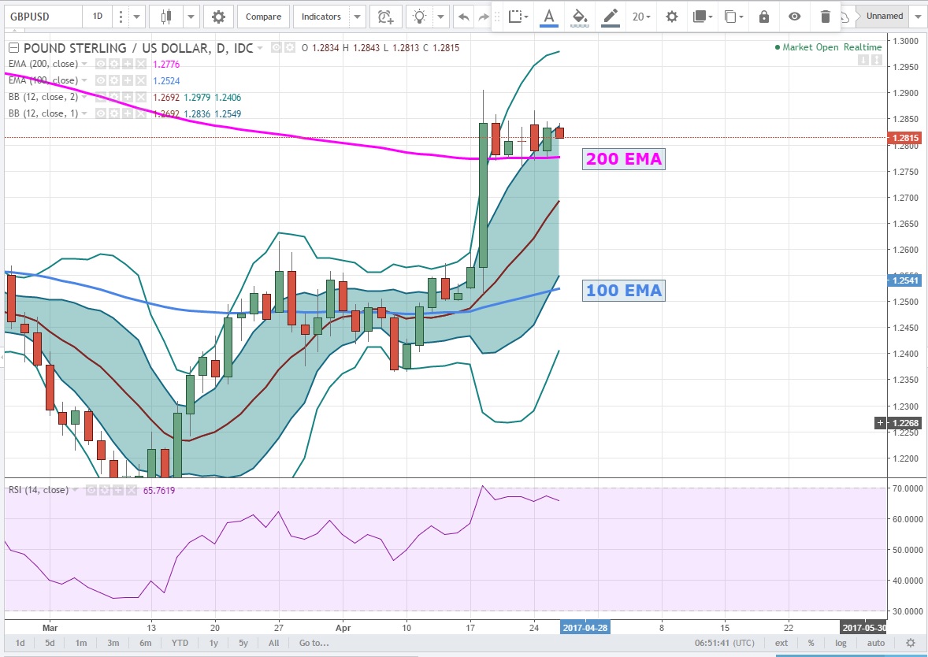
Task: Click the paint bucket fill icon
Action: (579, 17)
